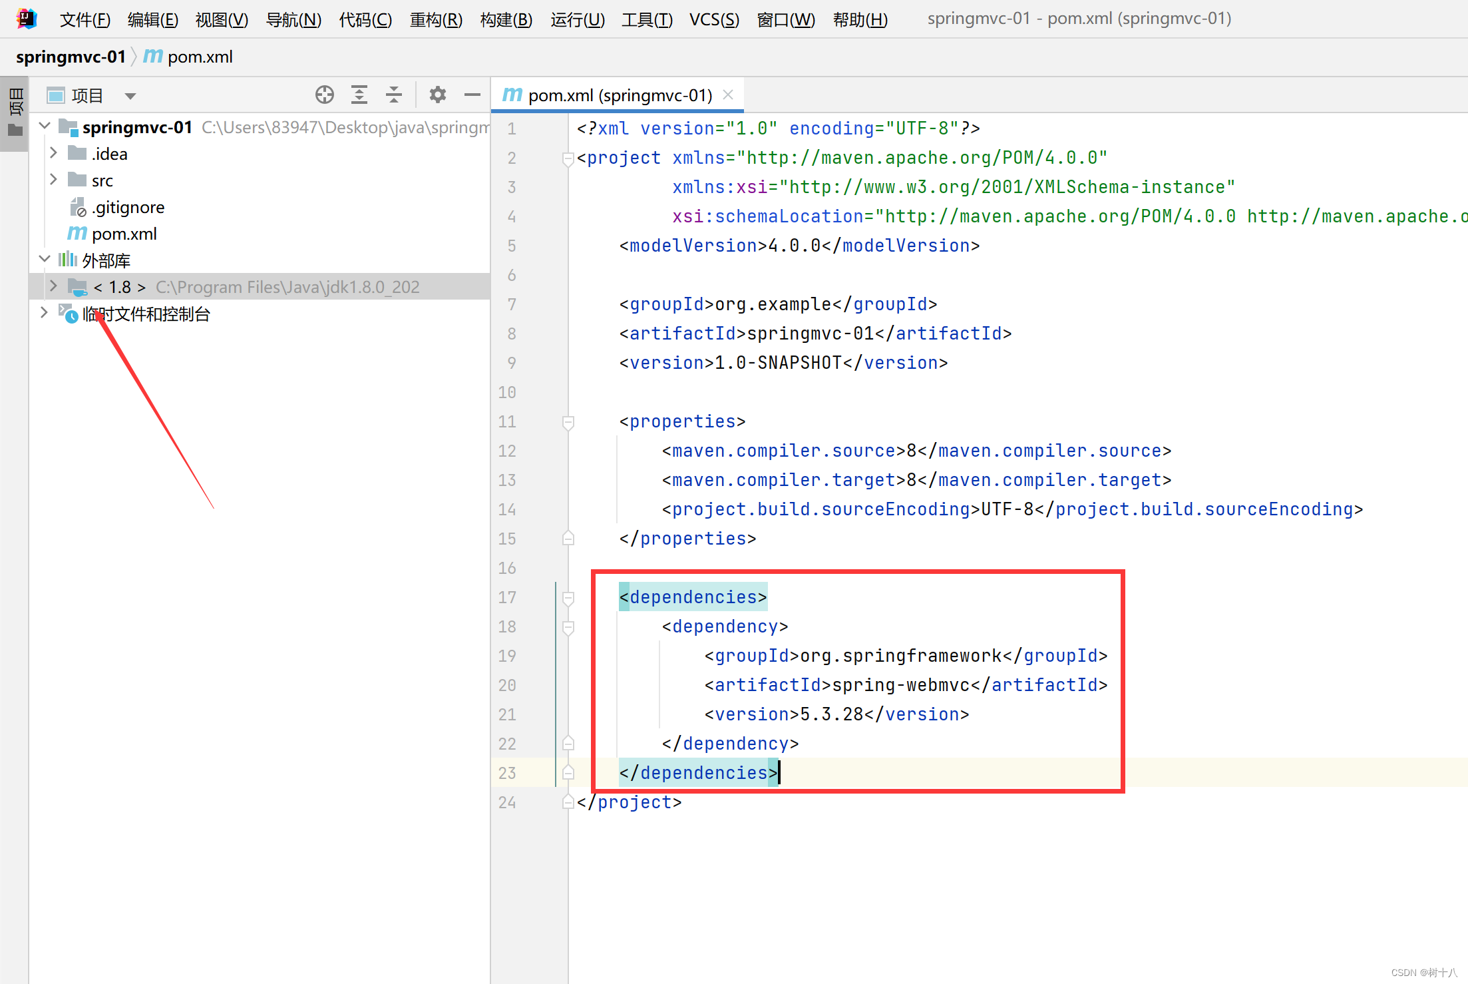Screen dimensions: 1468x984
Task: Click the pom.xml Maven icon in project tree
Action: [77, 234]
